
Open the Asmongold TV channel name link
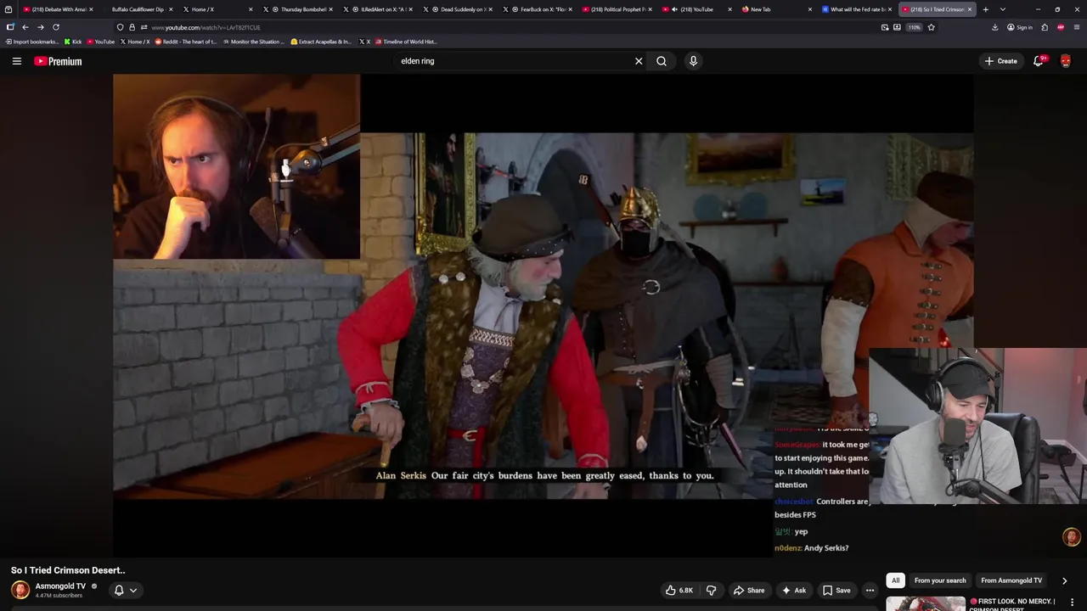tap(60, 586)
